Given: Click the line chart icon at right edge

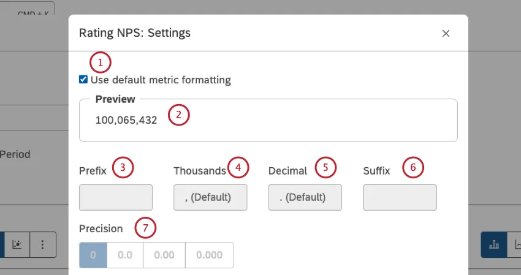Looking at the screenshot, I should click(516, 244).
